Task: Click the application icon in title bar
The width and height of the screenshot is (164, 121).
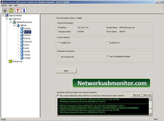Action: click(x=2, y=2)
